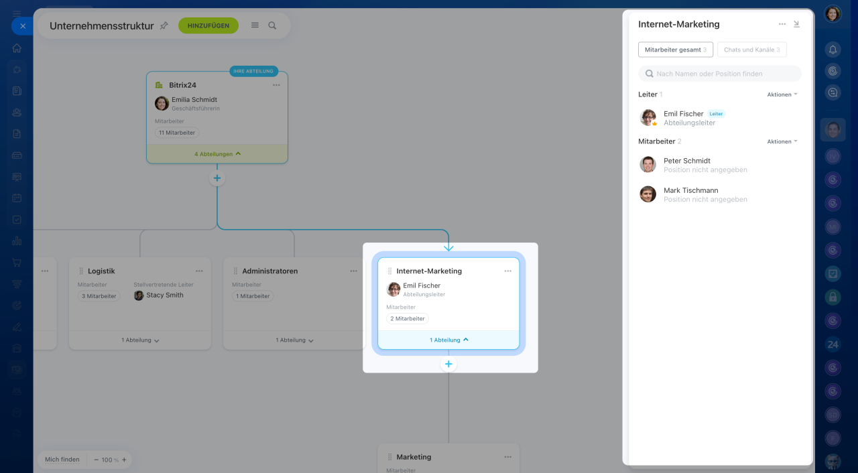Zoom in with the plus button
The height and width of the screenshot is (473, 858).
pos(124,460)
